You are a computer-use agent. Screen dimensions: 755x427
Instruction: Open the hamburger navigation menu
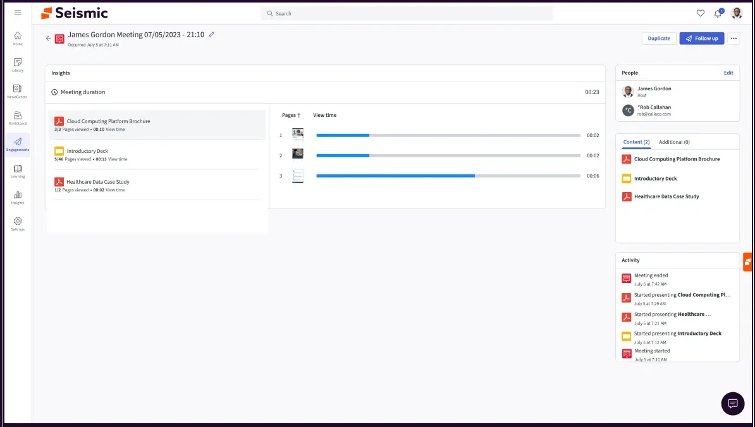(18, 13)
